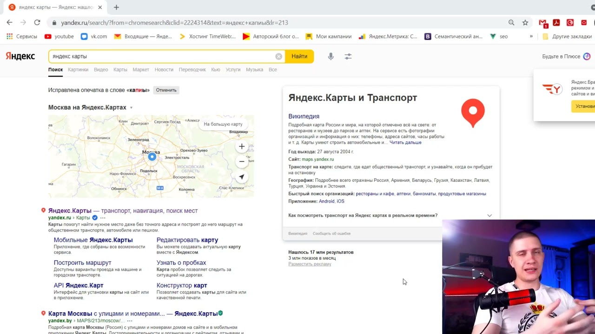
Task: Expand Москва на Яндекс.Картах dropdown arrow
Action: pos(131,108)
